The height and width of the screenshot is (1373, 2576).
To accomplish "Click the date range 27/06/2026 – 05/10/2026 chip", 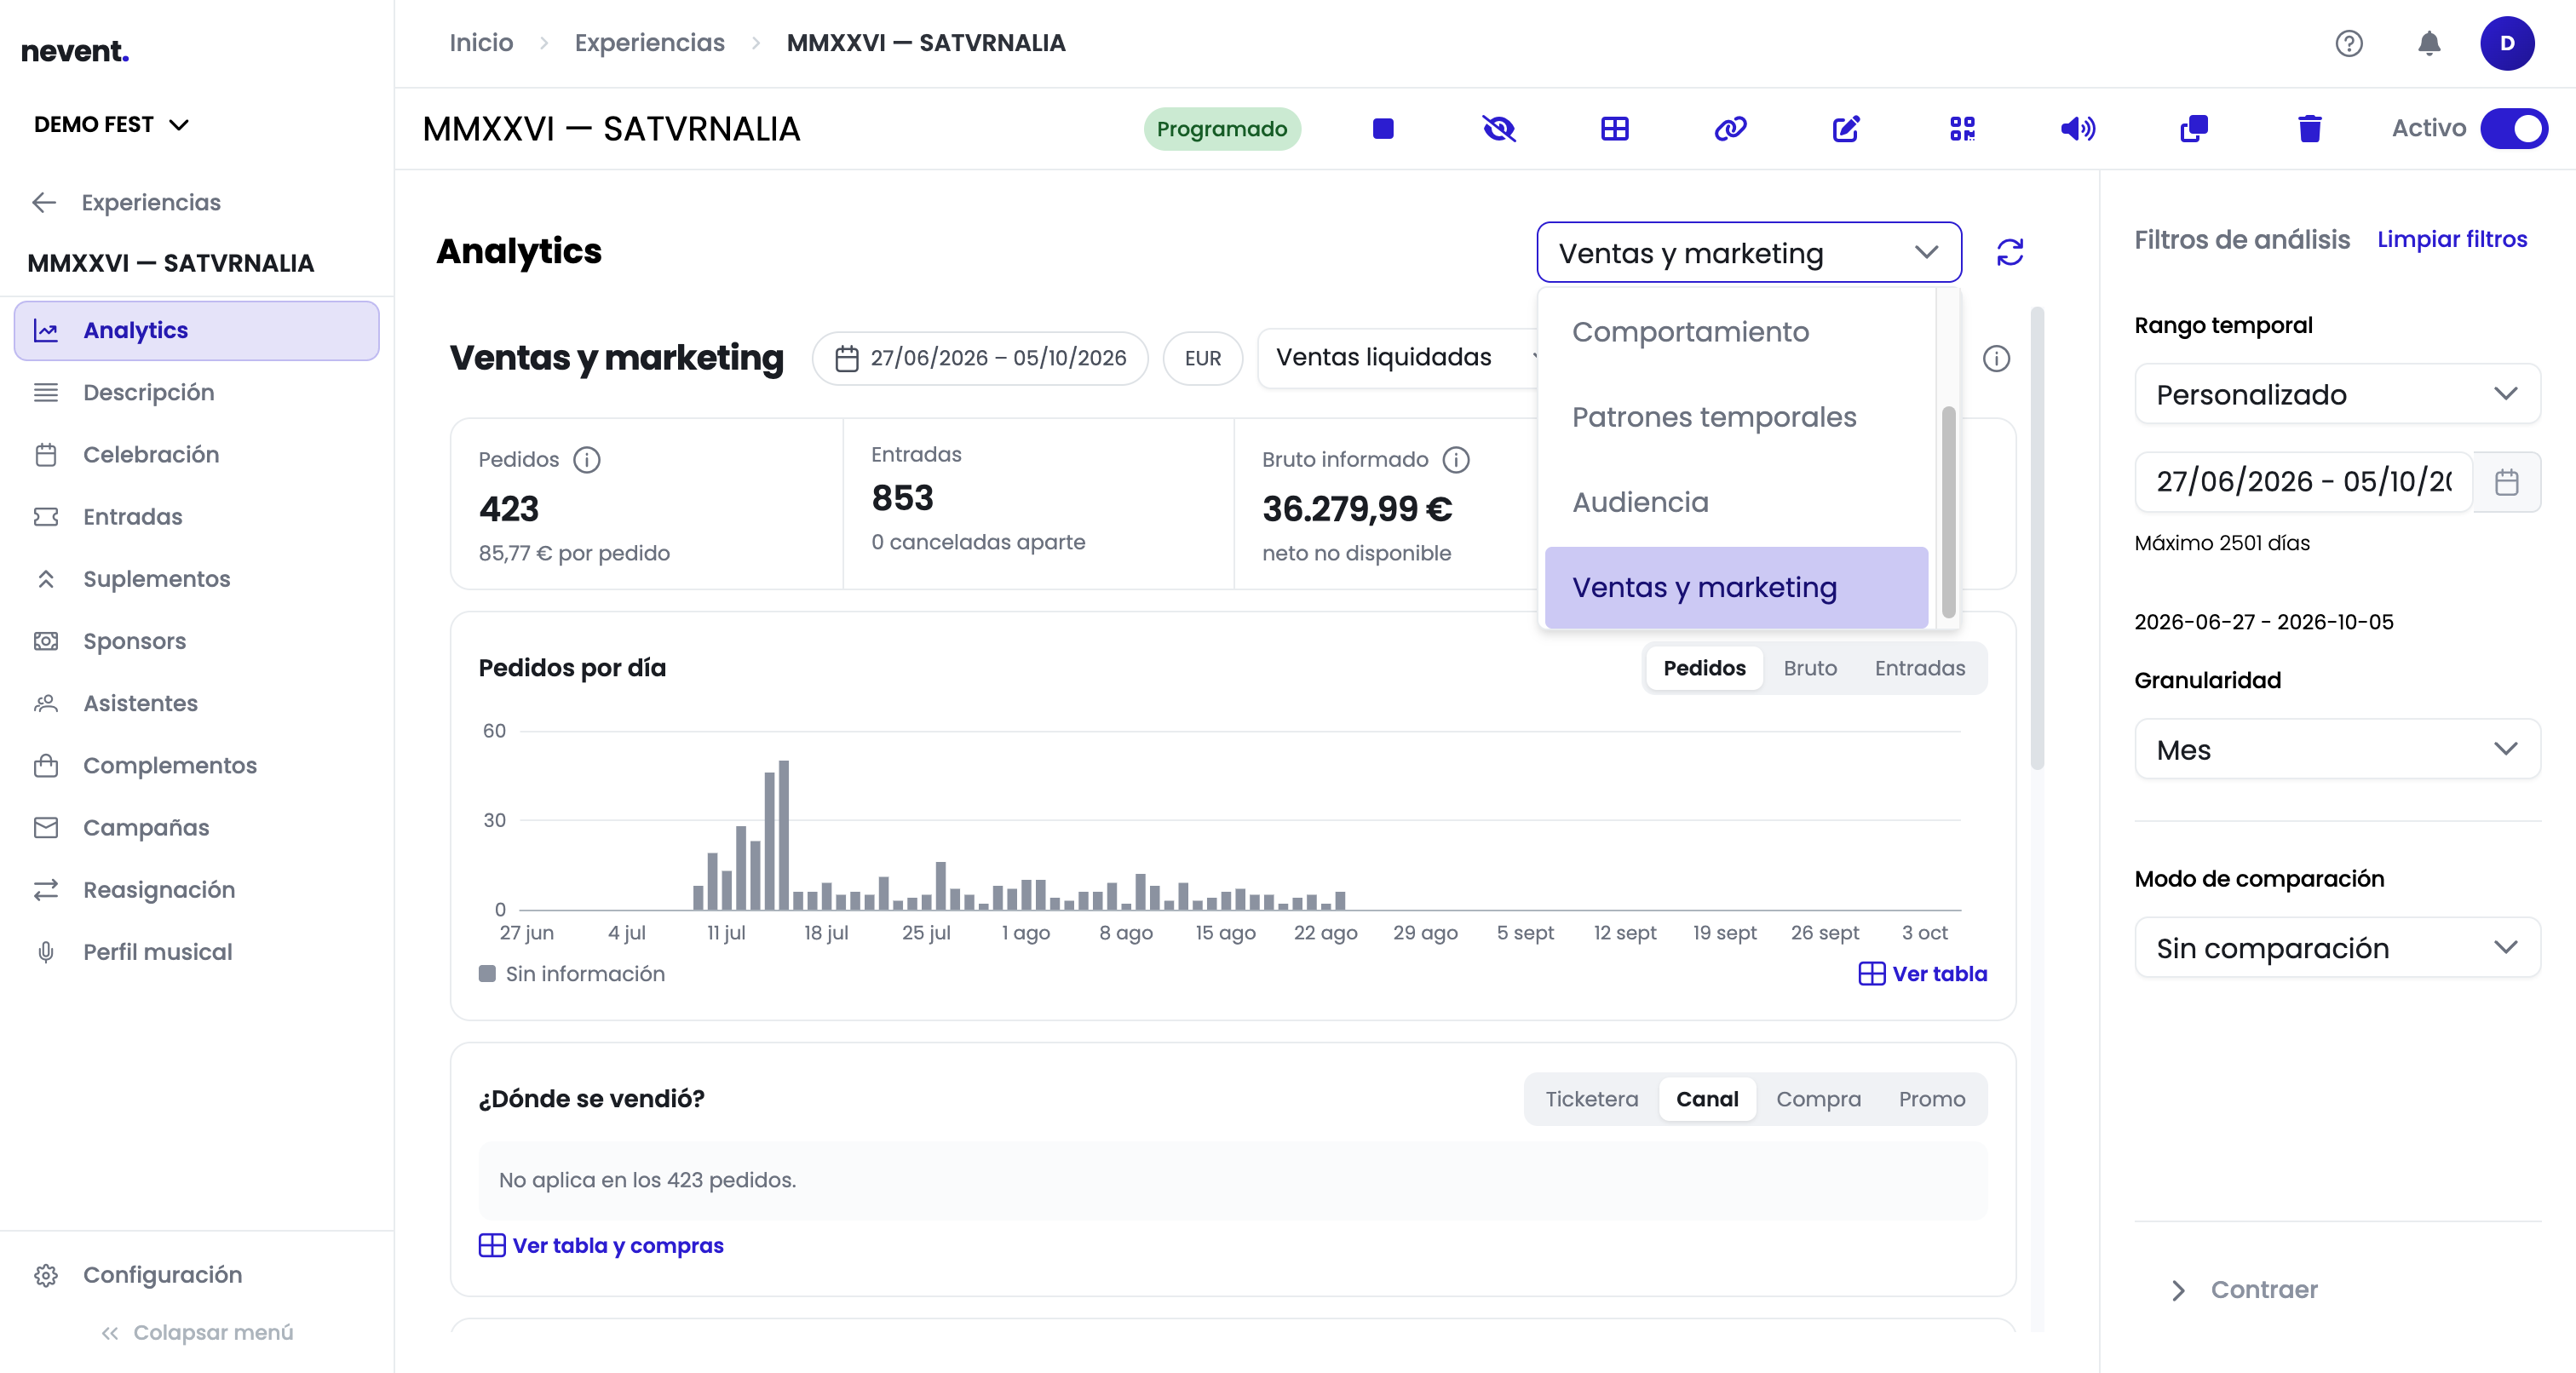I will click(980, 358).
